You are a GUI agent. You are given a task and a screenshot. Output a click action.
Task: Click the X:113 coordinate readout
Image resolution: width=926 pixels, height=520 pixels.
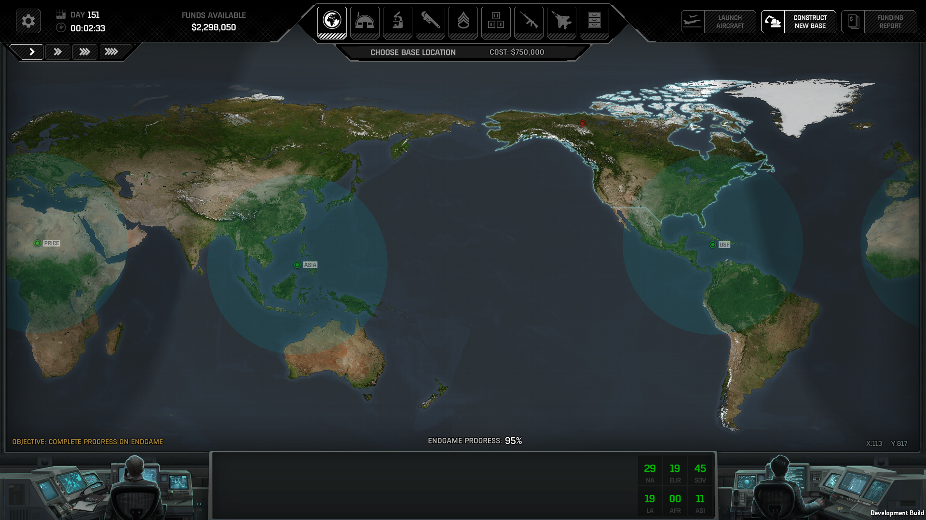[x=874, y=443]
